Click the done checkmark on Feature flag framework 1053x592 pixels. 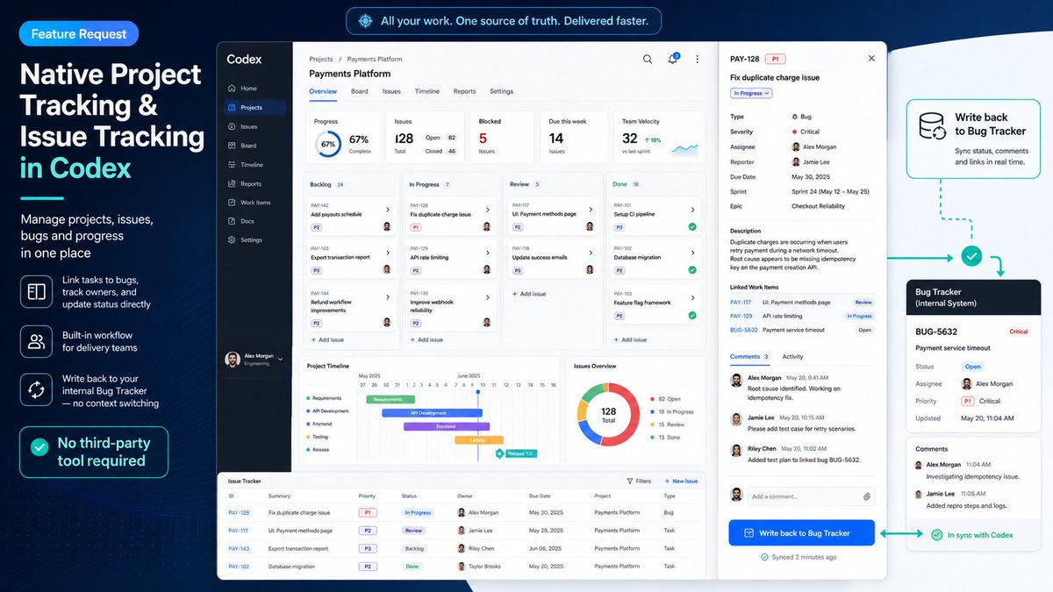click(692, 315)
